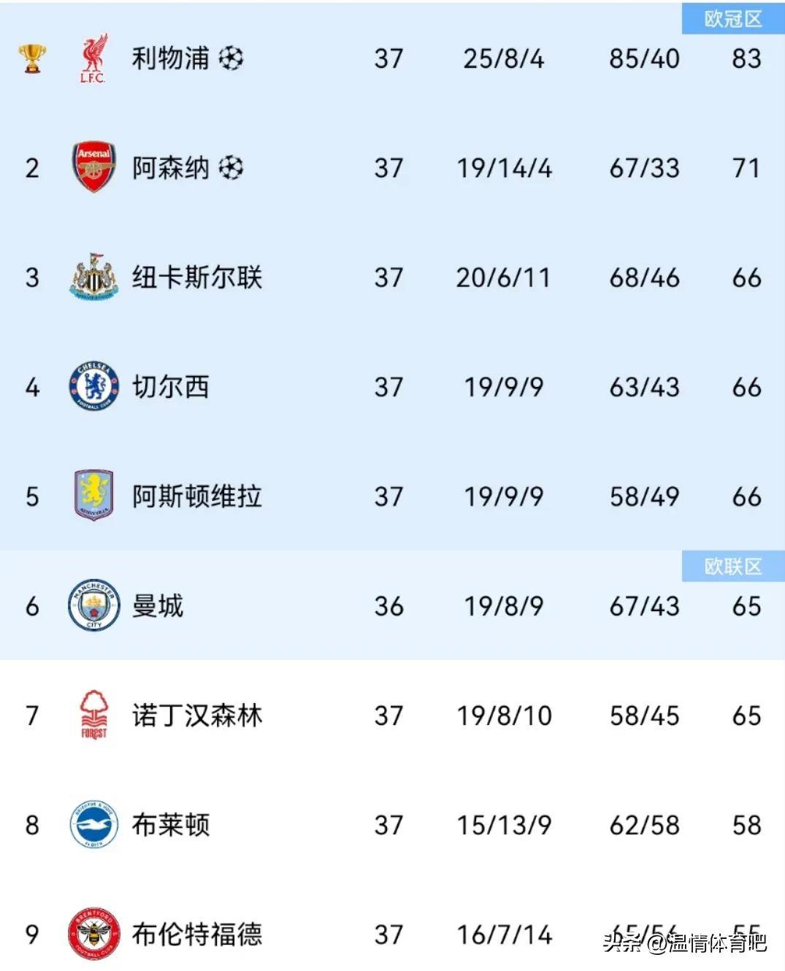Screen dimensions: 785x971
Task: Click the Newcastle United crest
Action: (93, 277)
